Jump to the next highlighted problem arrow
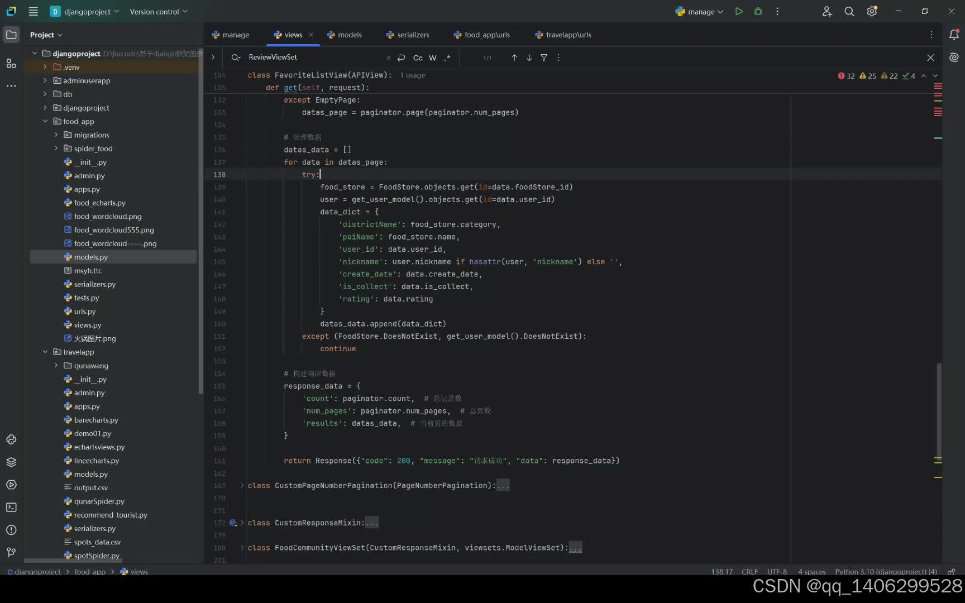This screenshot has width=965, height=603. 935,76
